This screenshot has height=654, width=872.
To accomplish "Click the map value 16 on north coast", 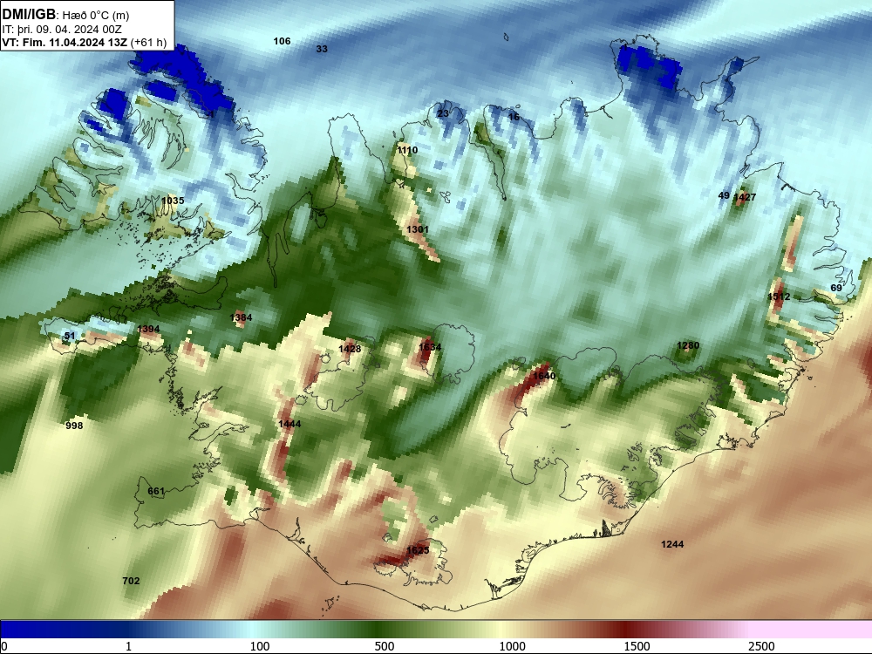I will [514, 117].
